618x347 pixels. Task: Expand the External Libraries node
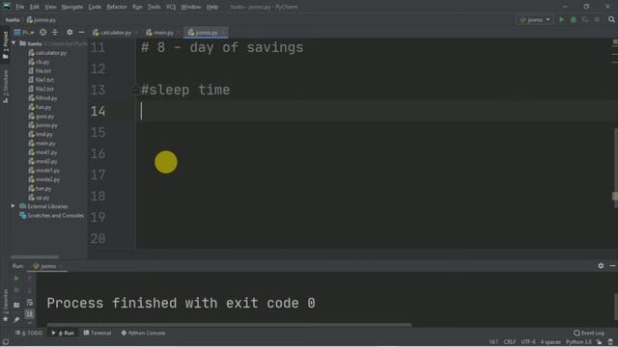[13, 206]
